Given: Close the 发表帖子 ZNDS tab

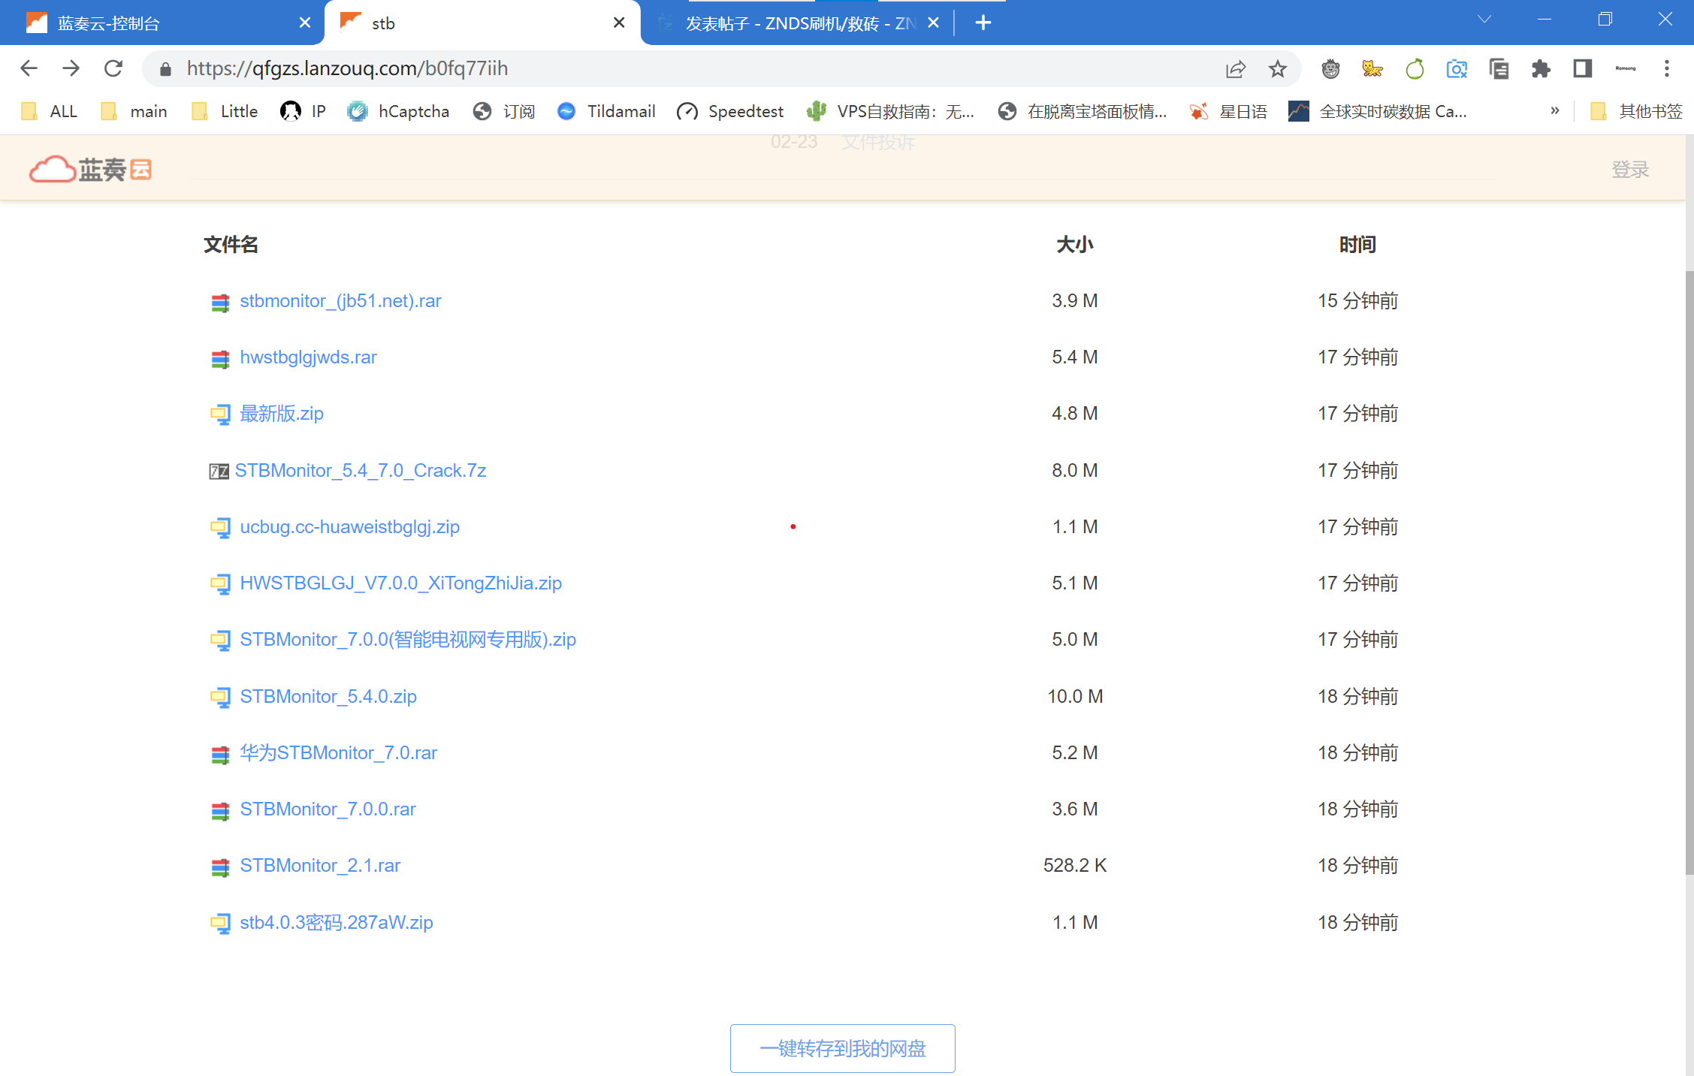Looking at the screenshot, I should click(933, 23).
